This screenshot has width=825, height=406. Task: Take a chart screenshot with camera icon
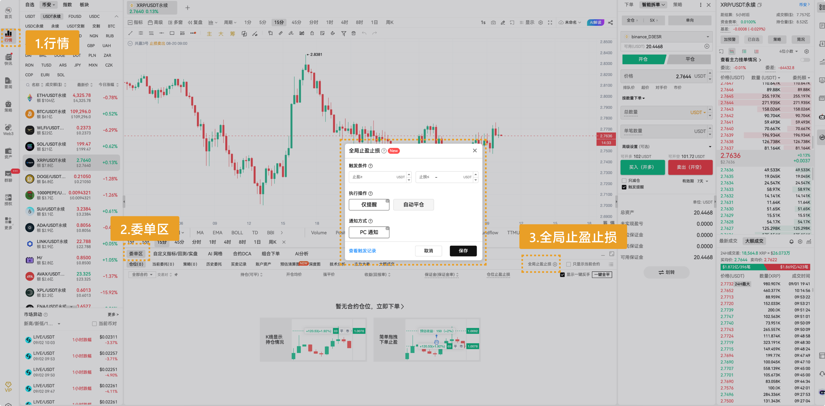click(494, 22)
